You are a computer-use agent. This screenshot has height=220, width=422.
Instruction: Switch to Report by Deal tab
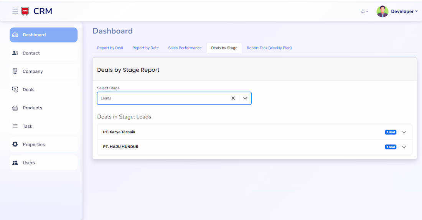(x=110, y=48)
